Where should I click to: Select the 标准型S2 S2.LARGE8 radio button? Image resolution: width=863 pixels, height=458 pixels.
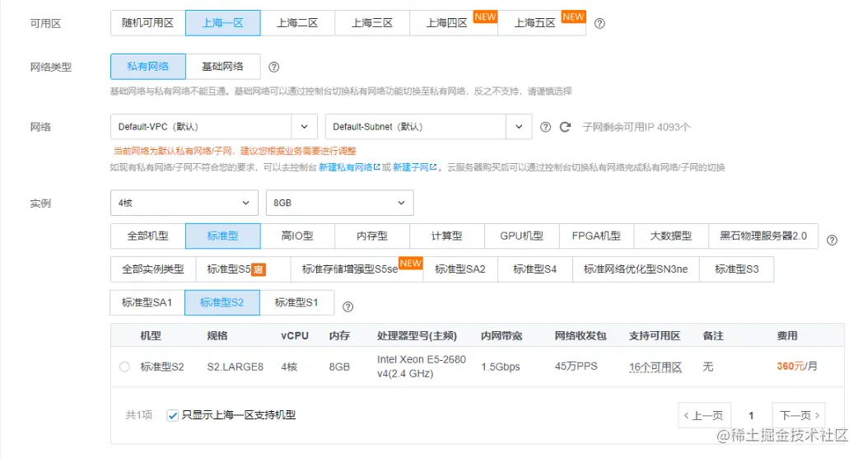tap(124, 367)
